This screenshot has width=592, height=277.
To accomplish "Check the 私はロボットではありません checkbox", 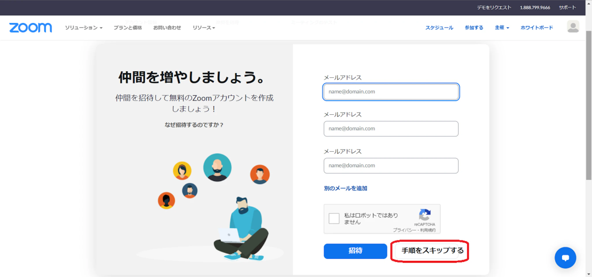I will [x=334, y=218].
